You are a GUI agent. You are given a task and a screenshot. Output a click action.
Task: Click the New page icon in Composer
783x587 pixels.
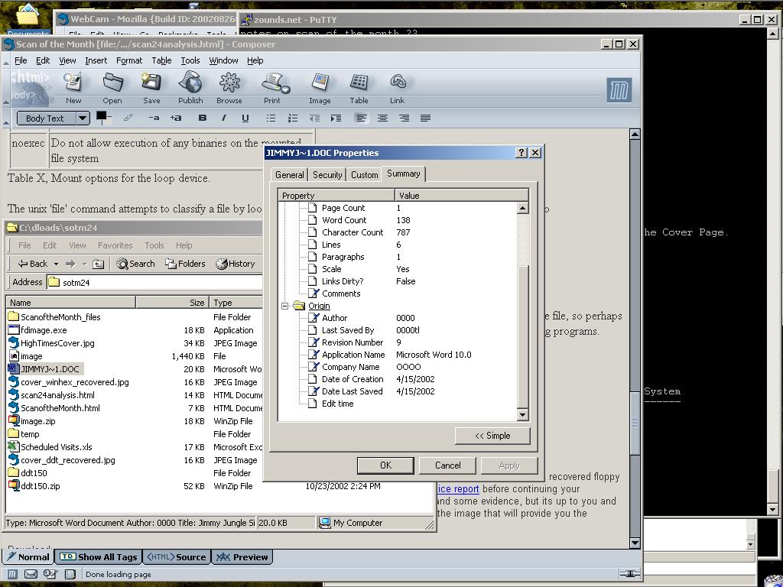click(73, 87)
